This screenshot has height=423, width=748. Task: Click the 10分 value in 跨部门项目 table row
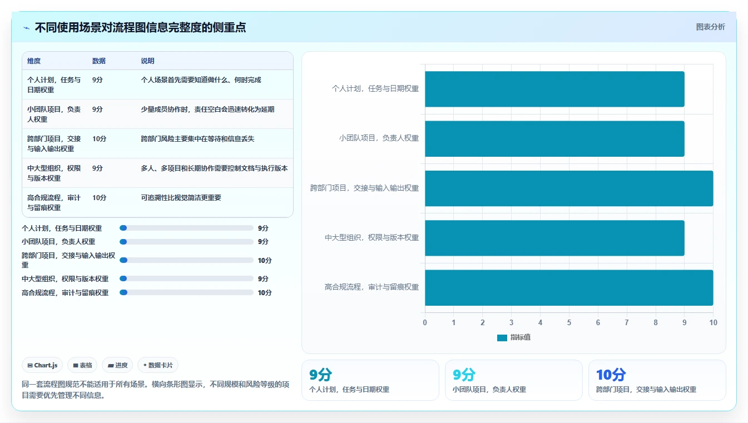[x=99, y=139]
